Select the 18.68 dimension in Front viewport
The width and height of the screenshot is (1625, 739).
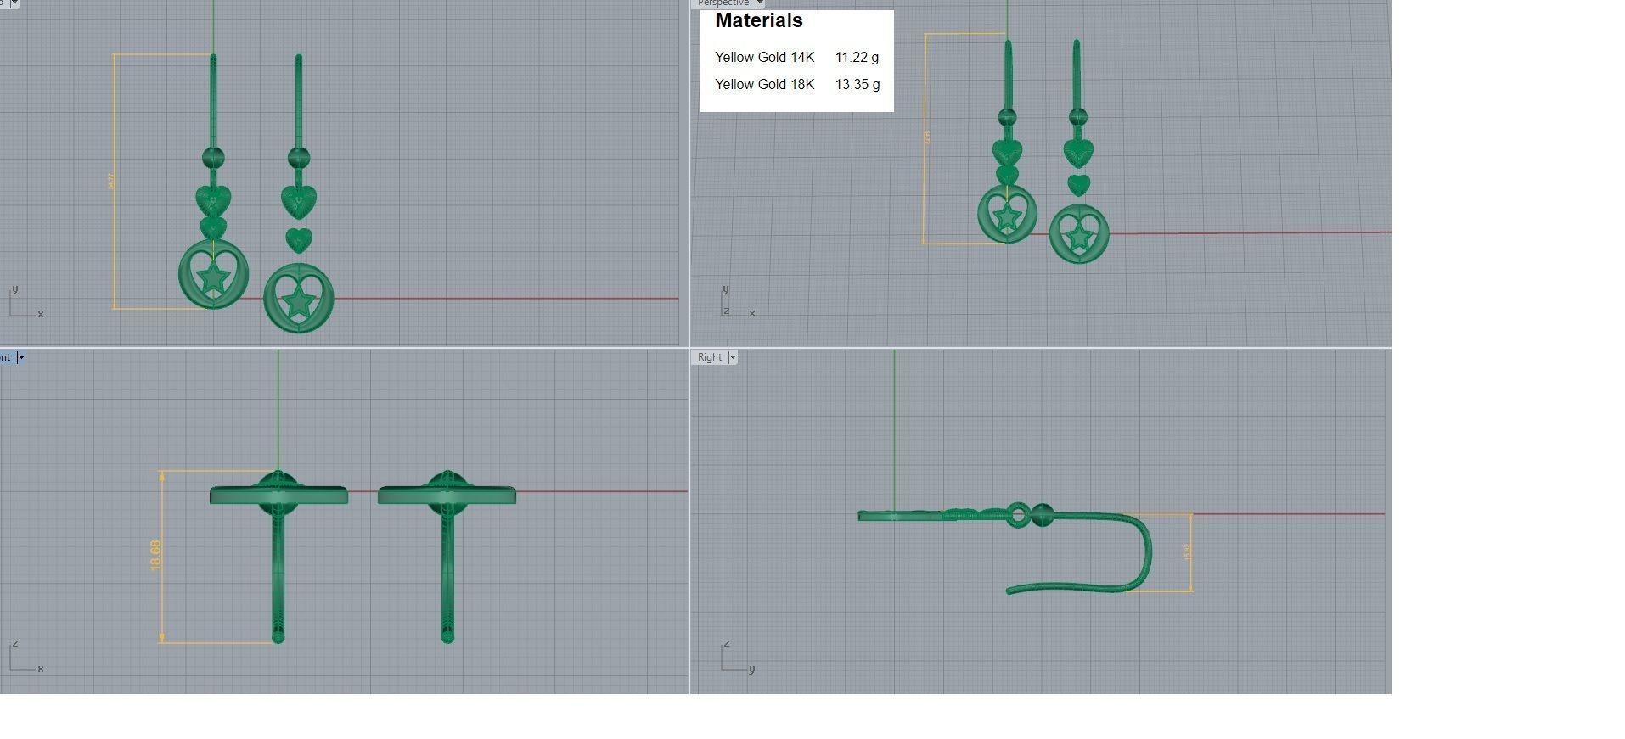pyautogui.click(x=155, y=555)
